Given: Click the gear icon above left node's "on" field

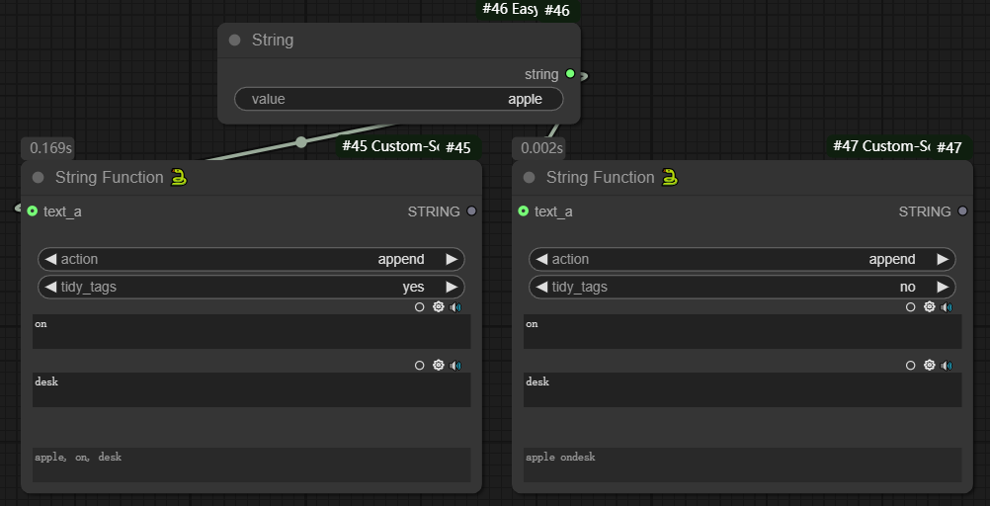Looking at the screenshot, I should click(439, 307).
